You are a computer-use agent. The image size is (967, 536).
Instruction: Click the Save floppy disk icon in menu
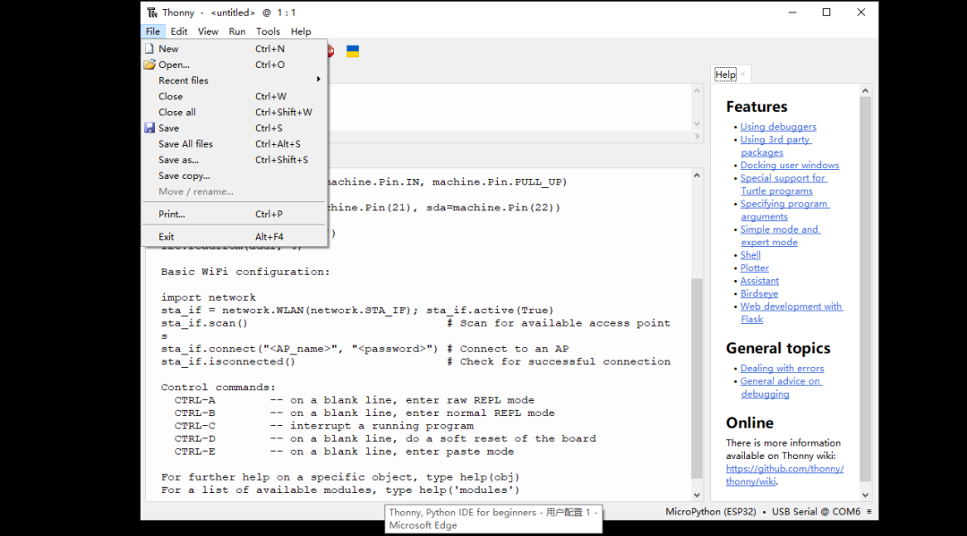[x=150, y=128]
